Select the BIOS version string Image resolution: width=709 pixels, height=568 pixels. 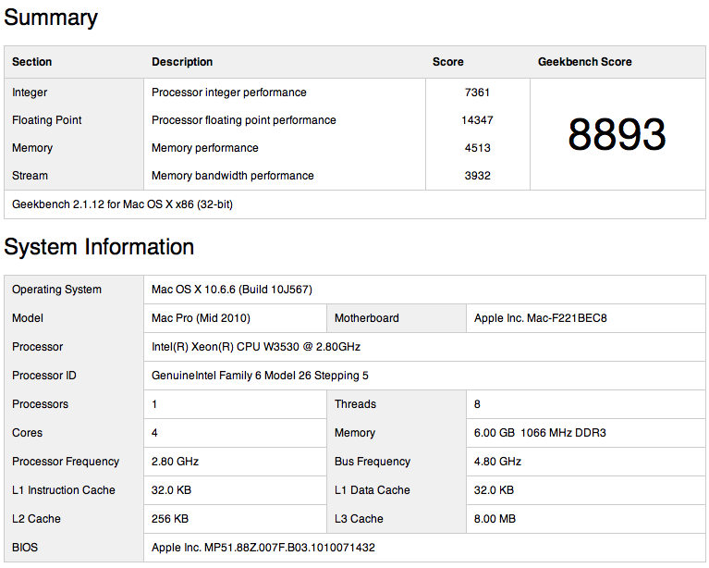tap(263, 548)
